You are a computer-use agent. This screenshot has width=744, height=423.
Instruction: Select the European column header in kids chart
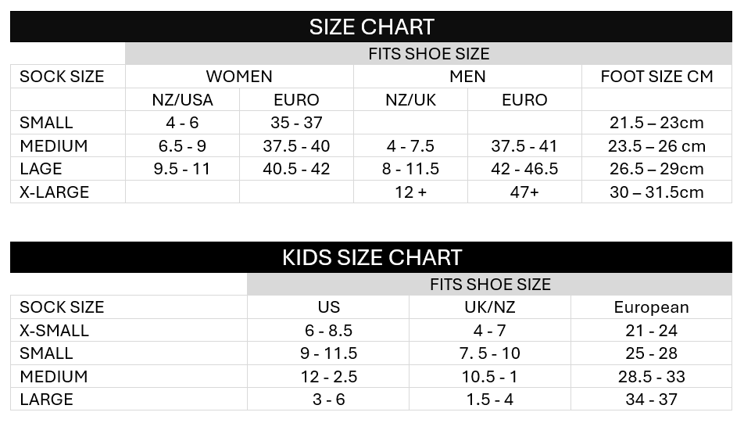(x=651, y=307)
